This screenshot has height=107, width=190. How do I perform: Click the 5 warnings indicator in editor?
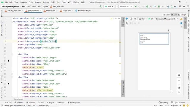tap(112, 18)
